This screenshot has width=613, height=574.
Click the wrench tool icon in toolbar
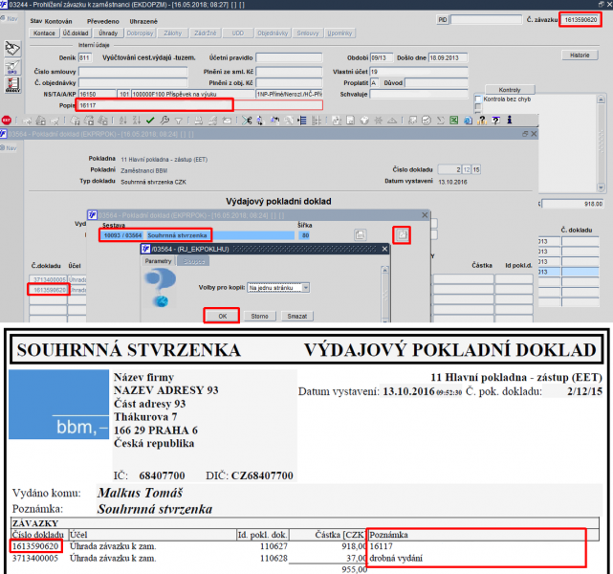tap(164, 121)
